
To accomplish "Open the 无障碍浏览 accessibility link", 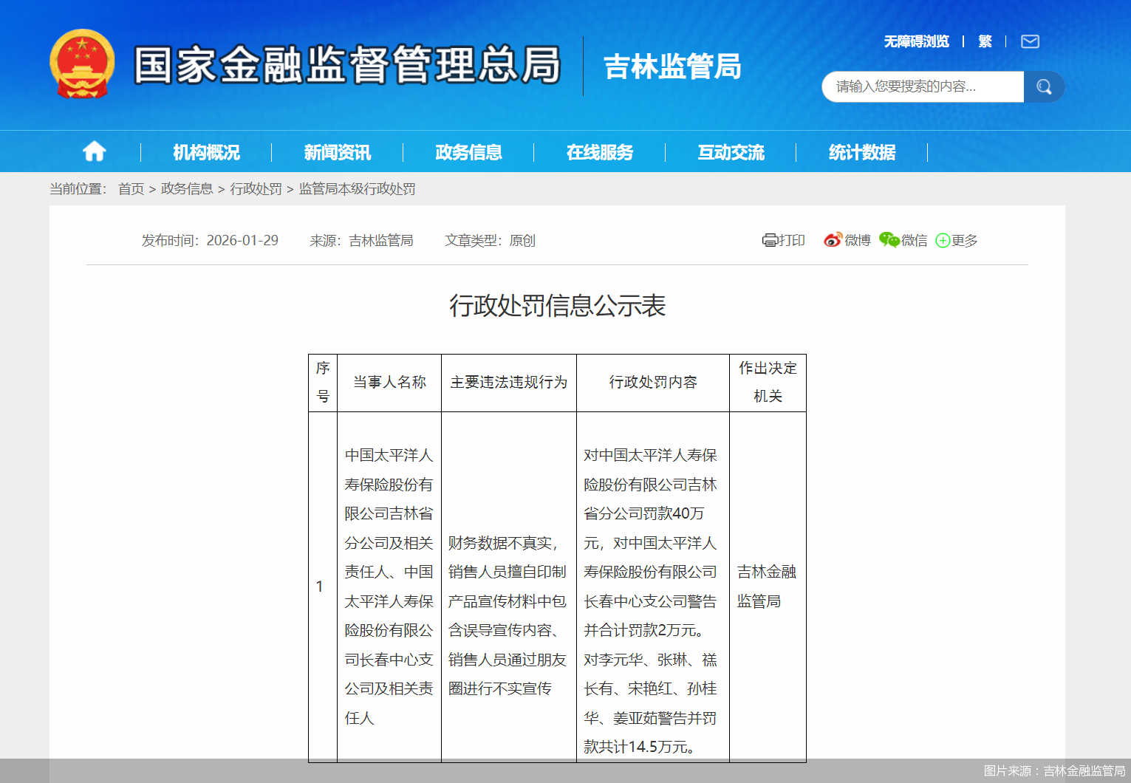I will click(916, 41).
